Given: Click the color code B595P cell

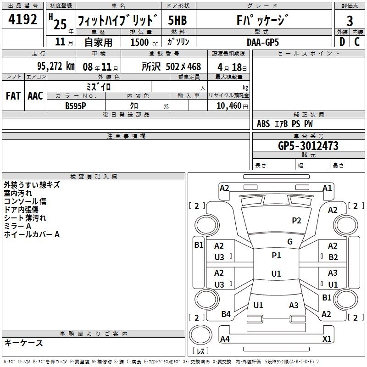Looking at the screenshot, I should pyautogui.click(x=76, y=106).
